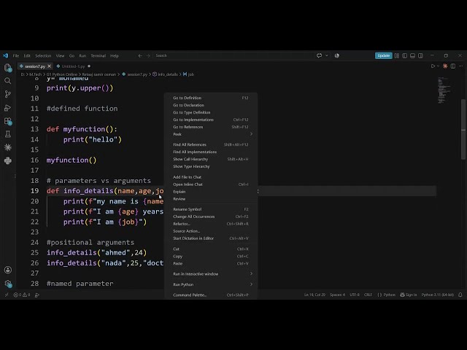
Task: Open Command Palette from context menu
Action: pos(211,295)
